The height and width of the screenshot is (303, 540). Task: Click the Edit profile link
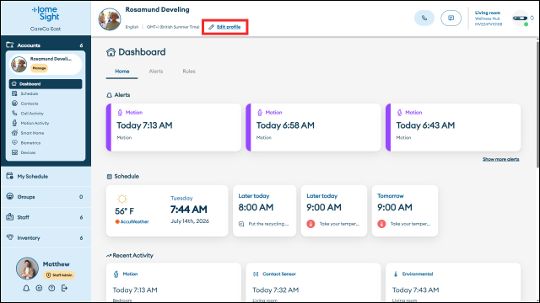point(224,27)
